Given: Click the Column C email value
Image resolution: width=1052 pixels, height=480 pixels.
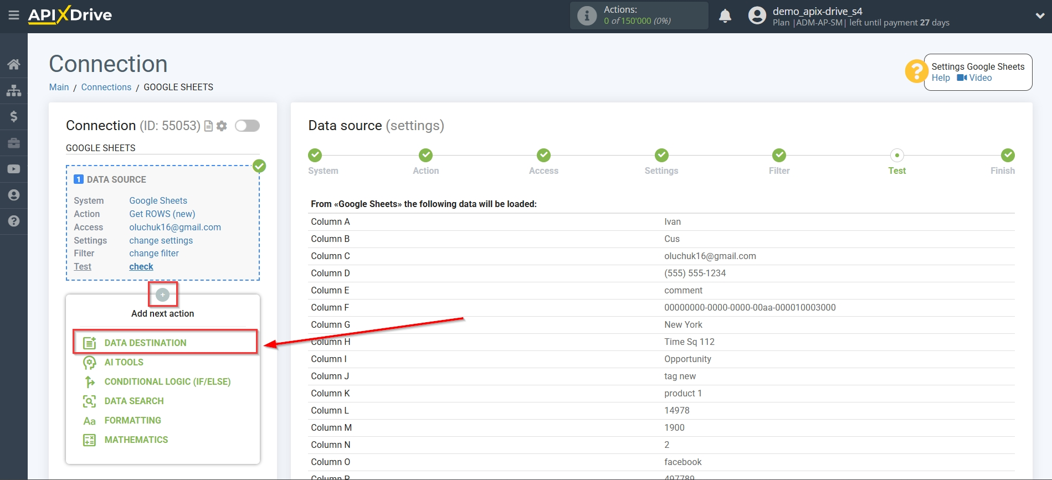Looking at the screenshot, I should 710,256.
